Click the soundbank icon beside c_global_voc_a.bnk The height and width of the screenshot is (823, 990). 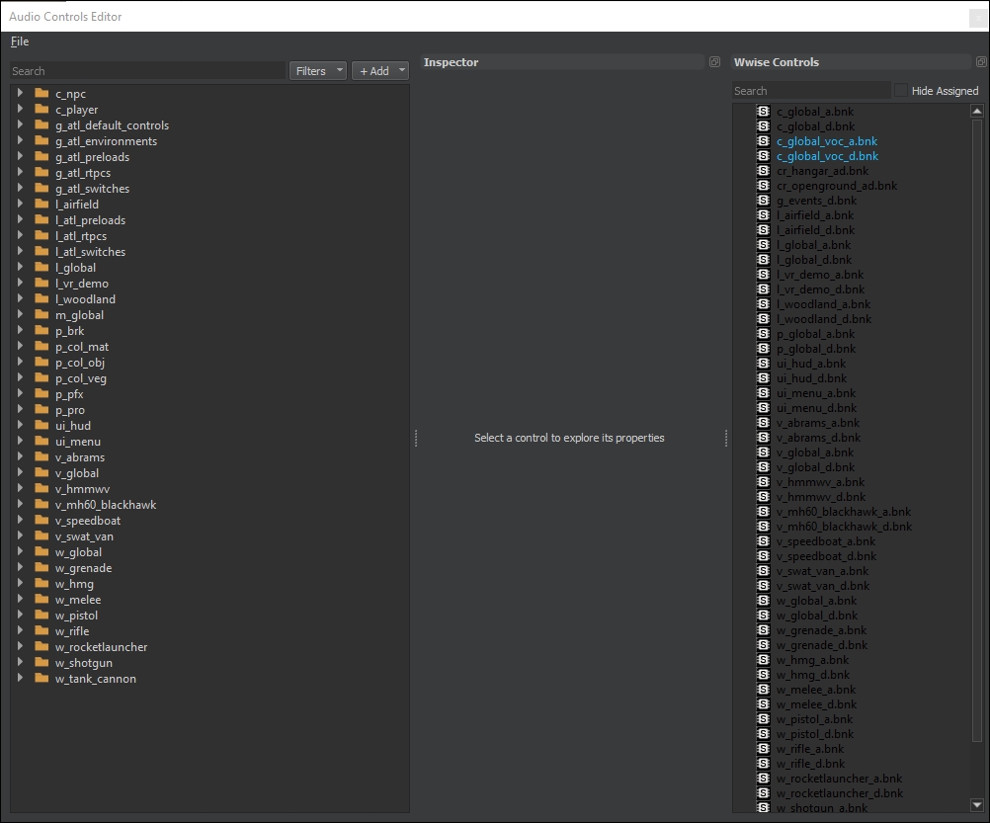tap(764, 141)
